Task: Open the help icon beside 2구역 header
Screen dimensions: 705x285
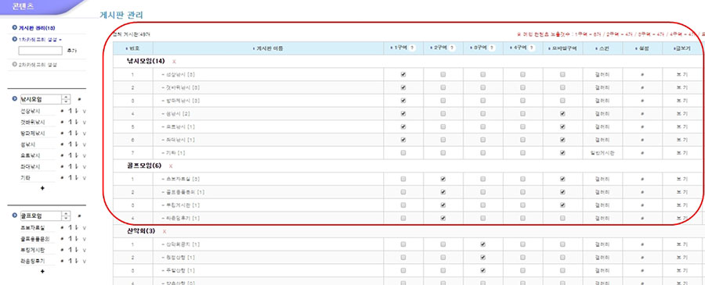Action: click(x=453, y=48)
